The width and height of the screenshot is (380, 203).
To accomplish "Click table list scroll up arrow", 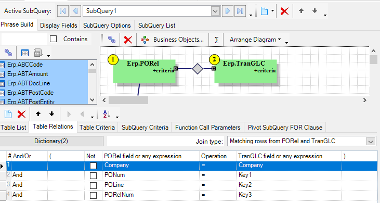I will [x=92, y=65].
